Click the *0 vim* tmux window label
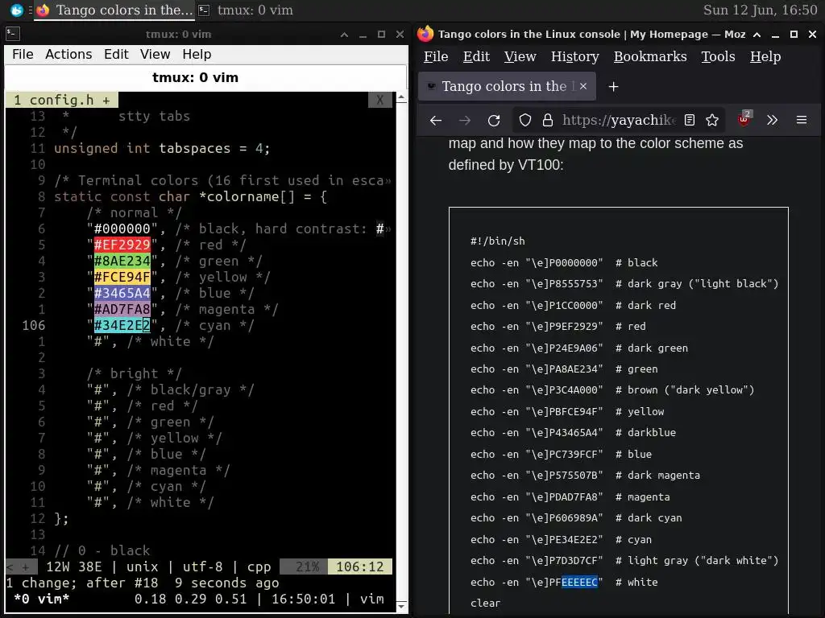 click(42, 599)
